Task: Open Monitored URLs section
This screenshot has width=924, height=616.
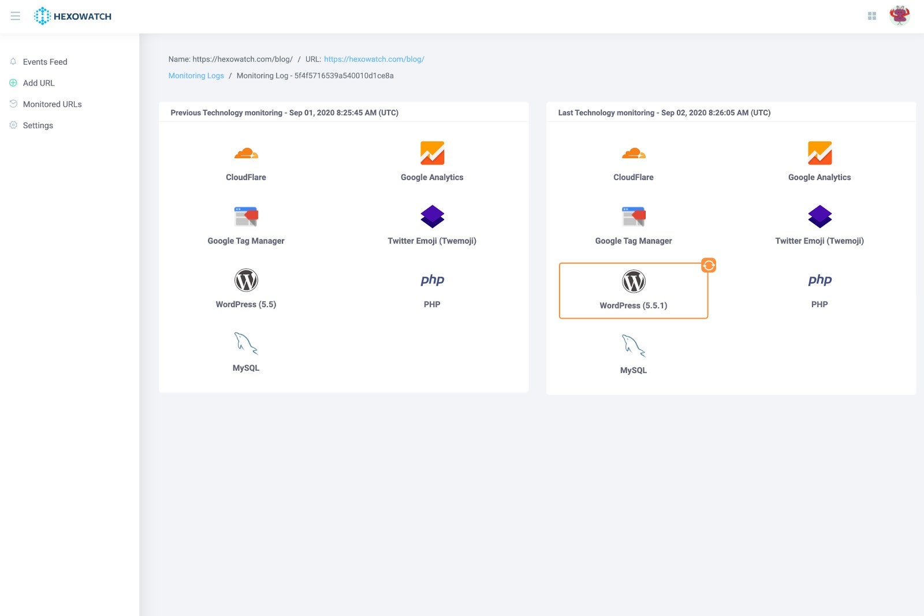Action: [x=52, y=104]
